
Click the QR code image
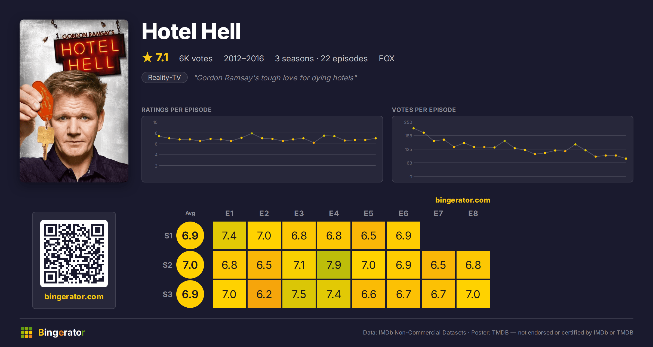click(74, 254)
